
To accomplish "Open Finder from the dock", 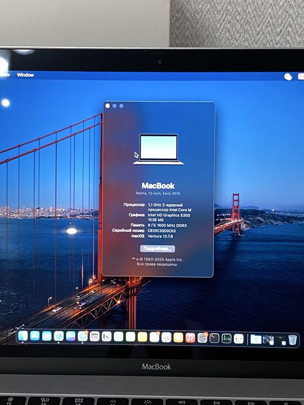I will (x=23, y=336).
